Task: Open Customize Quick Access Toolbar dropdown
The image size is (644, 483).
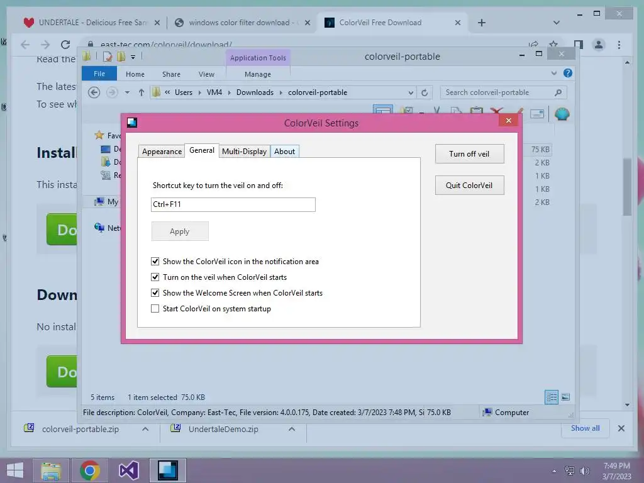Action: coord(133,57)
